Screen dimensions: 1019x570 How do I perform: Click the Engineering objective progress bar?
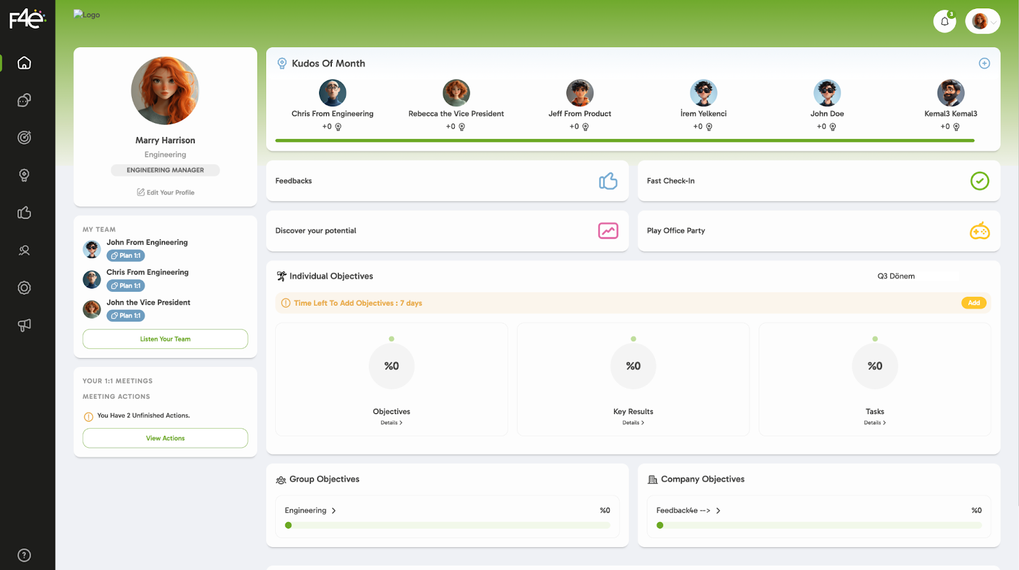click(x=447, y=525)
